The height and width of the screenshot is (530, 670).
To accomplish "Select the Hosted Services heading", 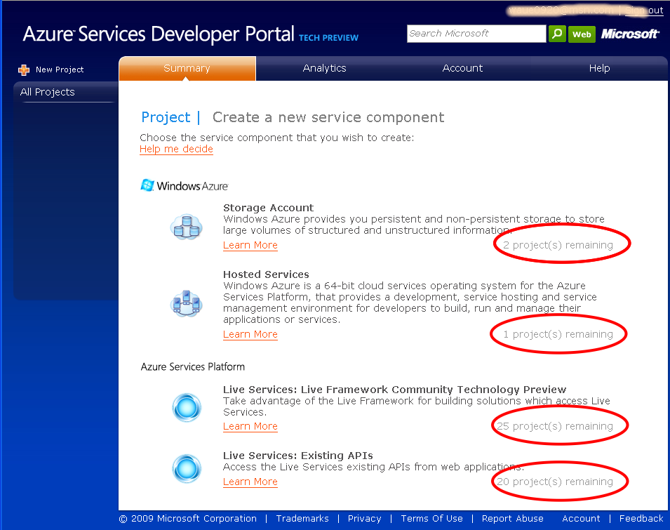I will tap(266, 274).
